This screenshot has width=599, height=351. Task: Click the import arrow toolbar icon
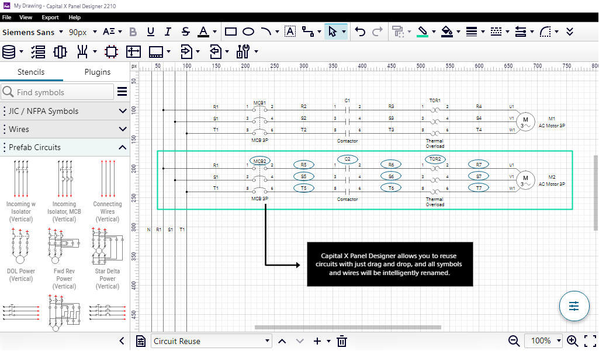(x=186, y=51)
